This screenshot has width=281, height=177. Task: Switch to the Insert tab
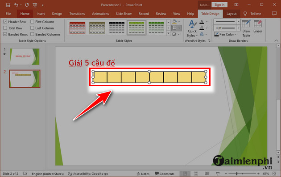click(41, 14)
